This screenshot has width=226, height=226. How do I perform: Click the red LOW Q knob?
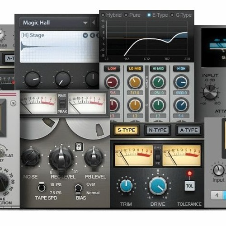pos(114,105)
